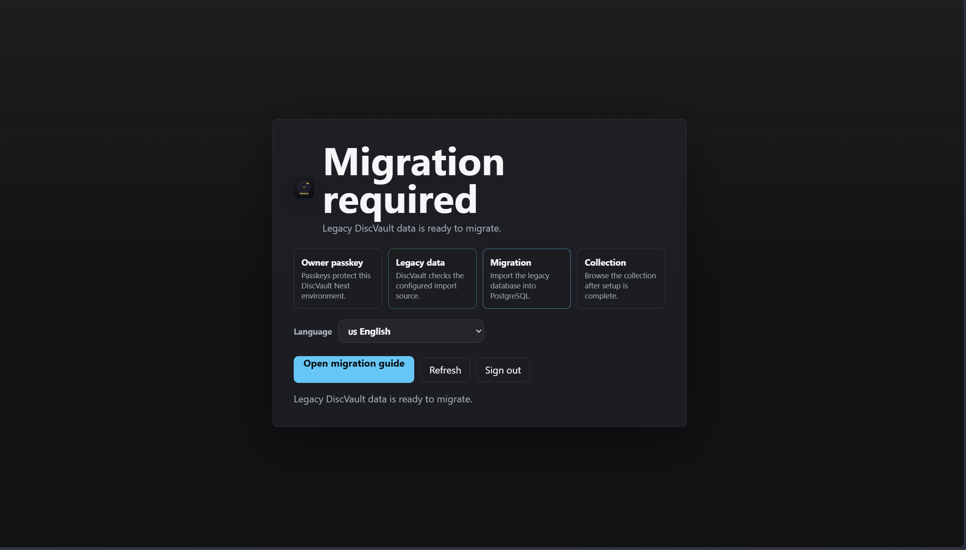Image resolution: width=966 pixels, height=550 pixels.
Task: Select the Owner passkey step card
Action: (338, 279)
